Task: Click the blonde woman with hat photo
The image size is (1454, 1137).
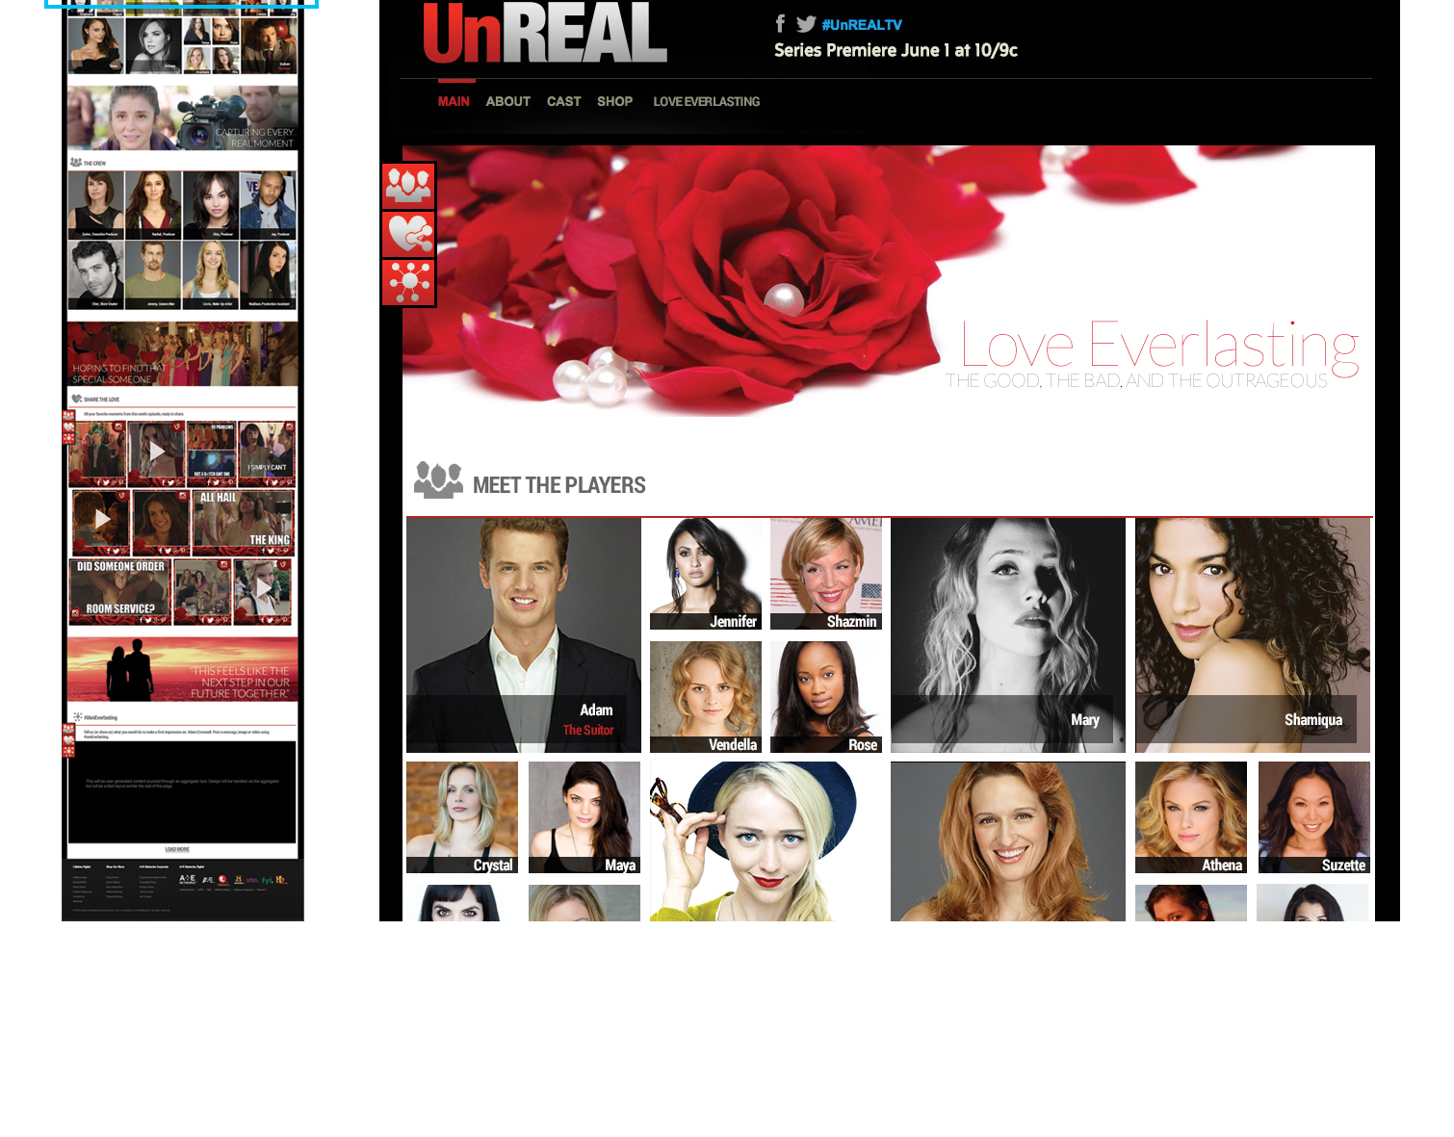Action: point(766,841)
